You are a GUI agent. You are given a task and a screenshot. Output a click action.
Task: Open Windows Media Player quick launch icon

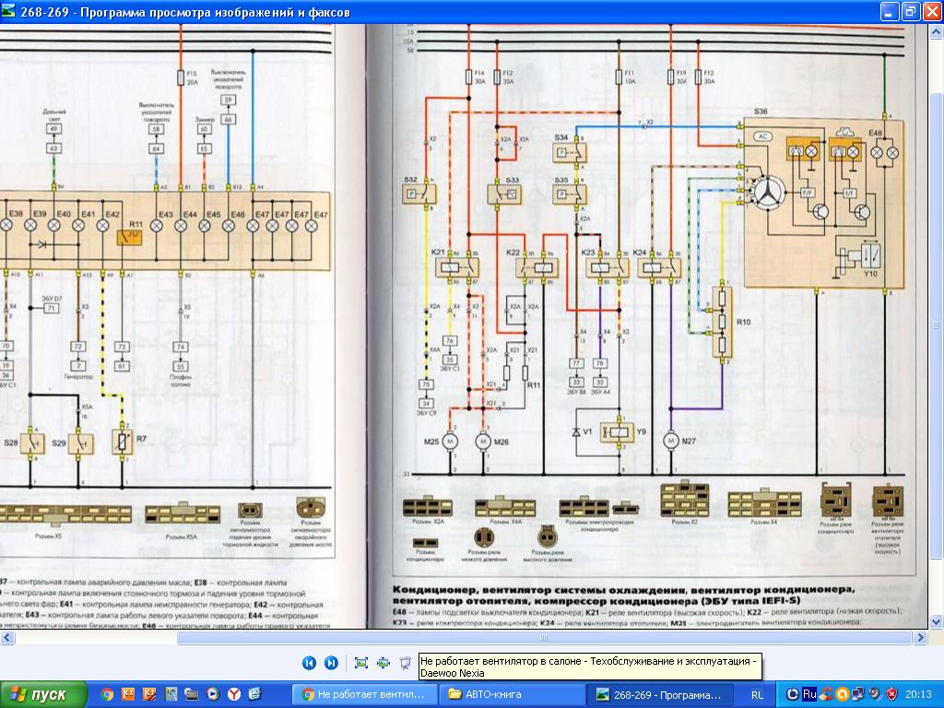[213, 694]
